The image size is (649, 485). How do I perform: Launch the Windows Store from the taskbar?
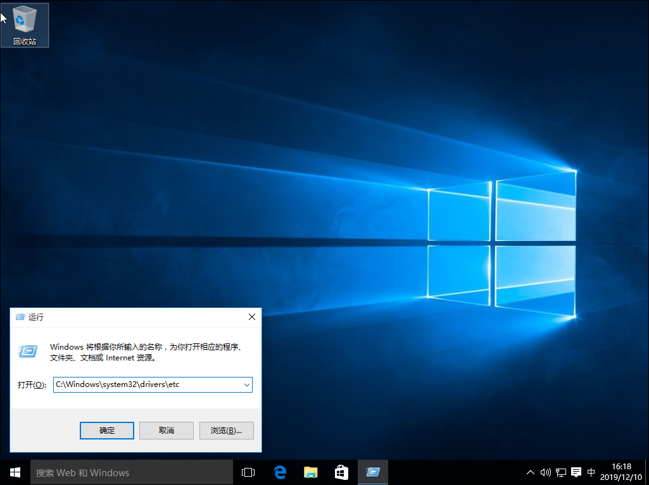[341, 472]
